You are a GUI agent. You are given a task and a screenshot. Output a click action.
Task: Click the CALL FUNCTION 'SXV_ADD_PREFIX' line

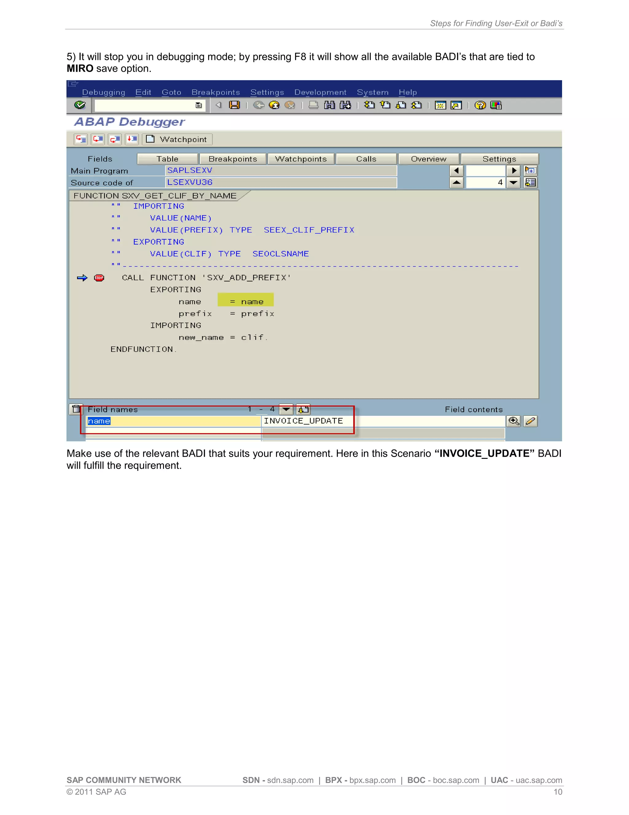click(206, 278)
